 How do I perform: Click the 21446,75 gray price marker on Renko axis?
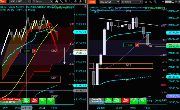tap(80, 91)
